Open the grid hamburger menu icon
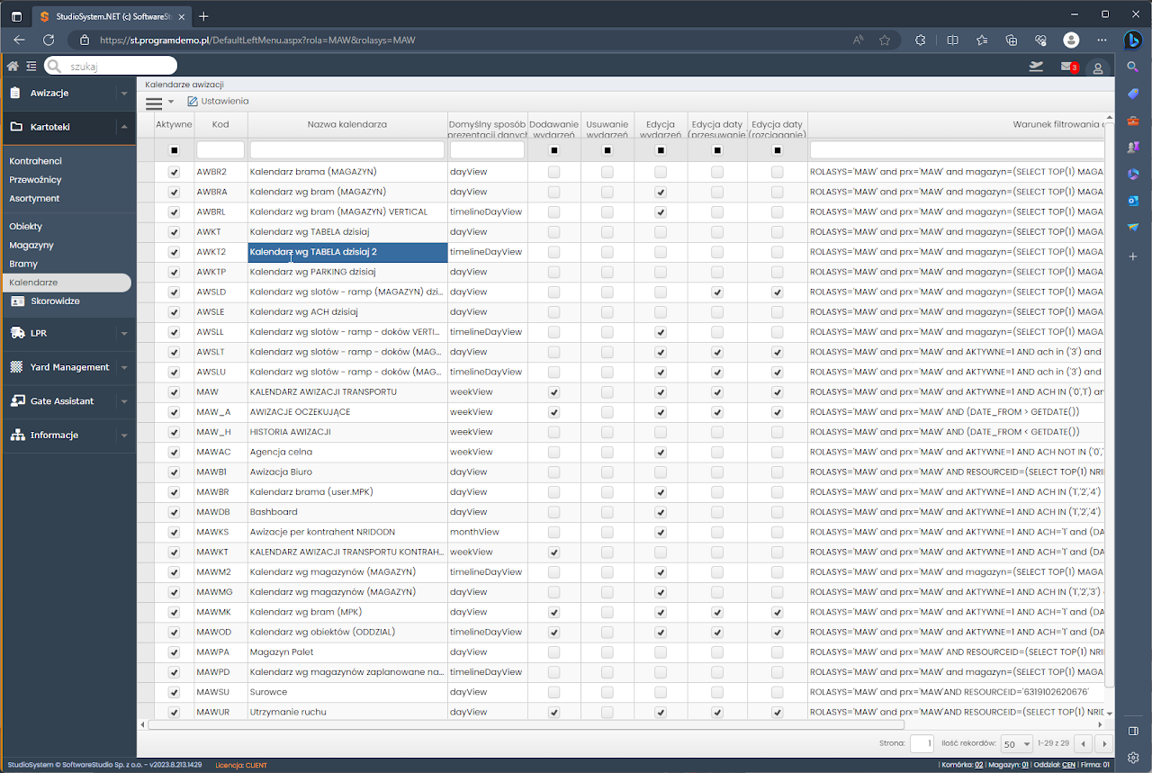The width and height of the screenshot is (1152, 773). (x=155, y=103)
